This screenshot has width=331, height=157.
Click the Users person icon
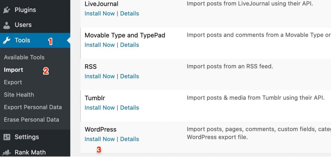click(7, 25)
